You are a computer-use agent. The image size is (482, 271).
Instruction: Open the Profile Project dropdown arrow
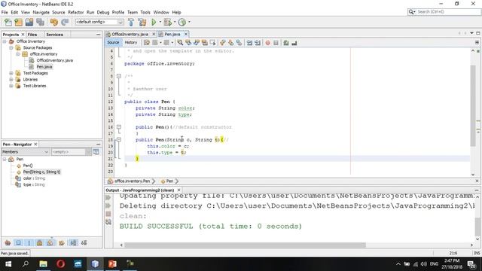click(189, 22)
